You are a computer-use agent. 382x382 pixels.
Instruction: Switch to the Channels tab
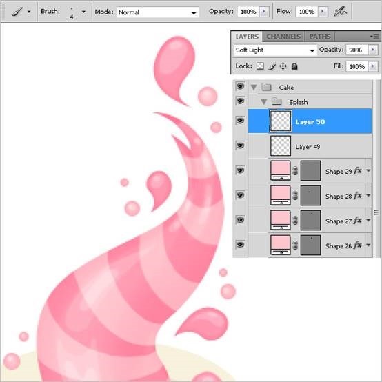tap(283, 37)
